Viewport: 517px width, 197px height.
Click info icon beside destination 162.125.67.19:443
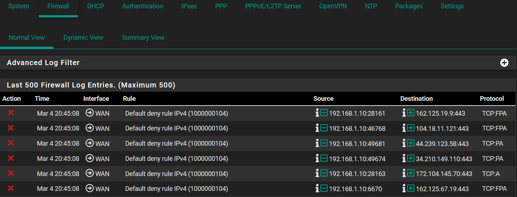click(x=404, y=188)
